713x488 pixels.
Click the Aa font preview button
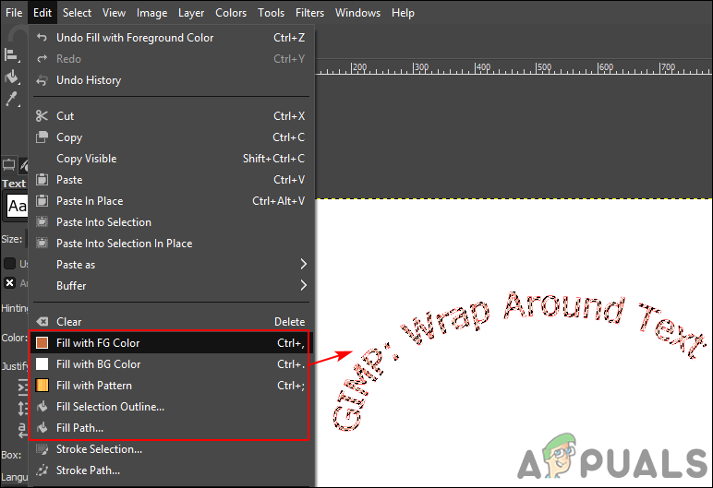click(17, 207)
